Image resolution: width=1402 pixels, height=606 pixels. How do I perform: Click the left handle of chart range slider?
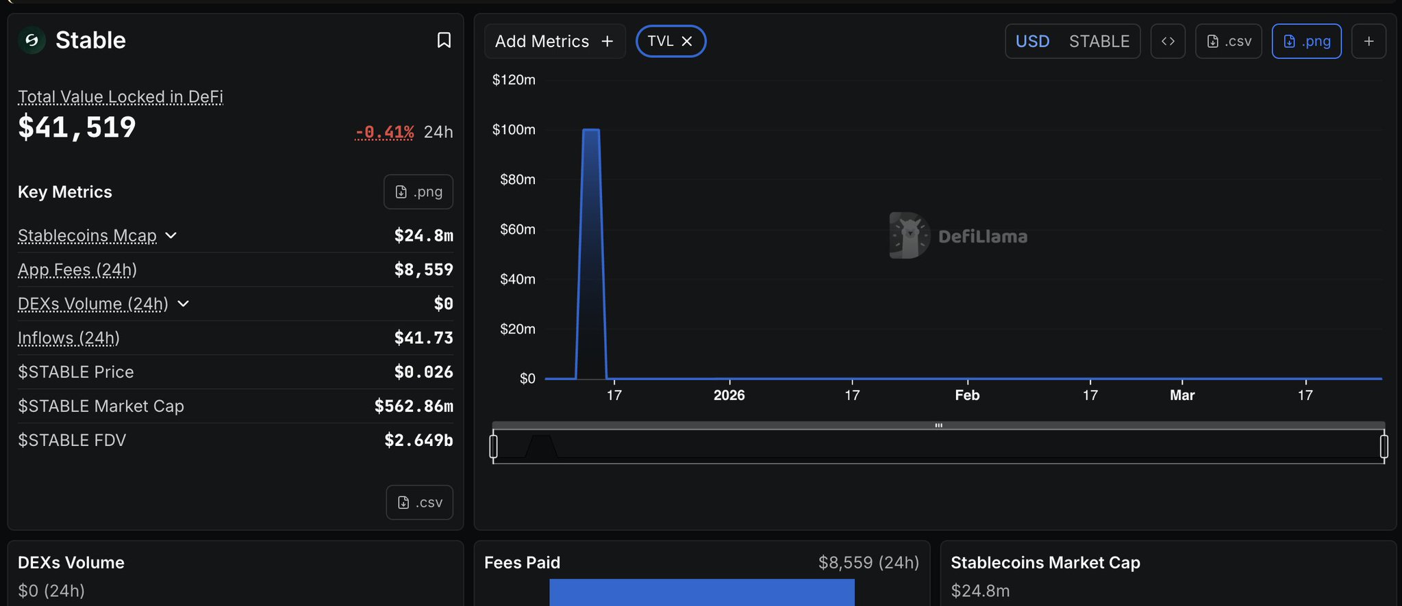coord(494,447)
